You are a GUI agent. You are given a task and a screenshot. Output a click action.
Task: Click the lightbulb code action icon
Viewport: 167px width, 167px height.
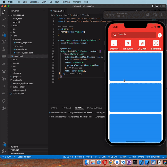tap(60, 73)
